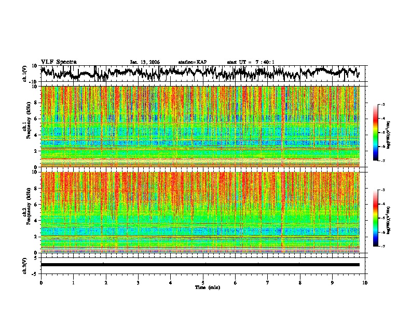Click the "start UT = 7:40:1" header text
The width and height of the screenshot is (411, 317).
[251, 62]
